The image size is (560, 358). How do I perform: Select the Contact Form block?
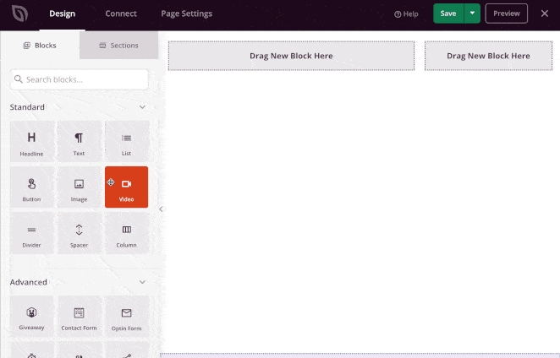[x=79, y=317]
